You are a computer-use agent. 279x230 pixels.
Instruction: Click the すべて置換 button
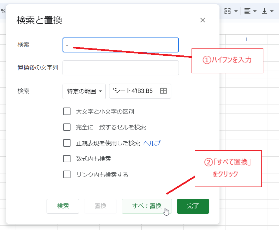point(147,206)
